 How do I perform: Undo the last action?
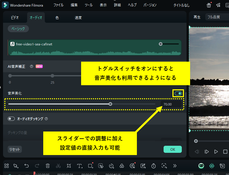26,166
